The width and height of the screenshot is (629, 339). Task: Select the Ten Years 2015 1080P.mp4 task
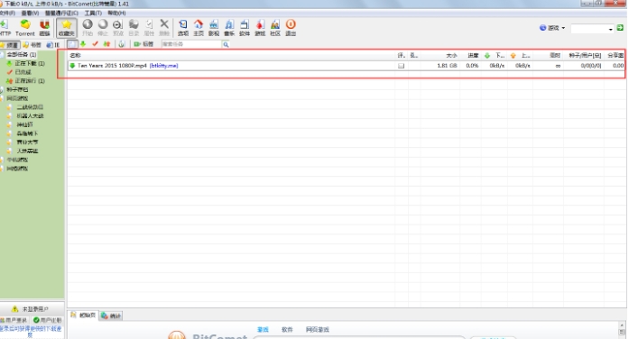346,65
